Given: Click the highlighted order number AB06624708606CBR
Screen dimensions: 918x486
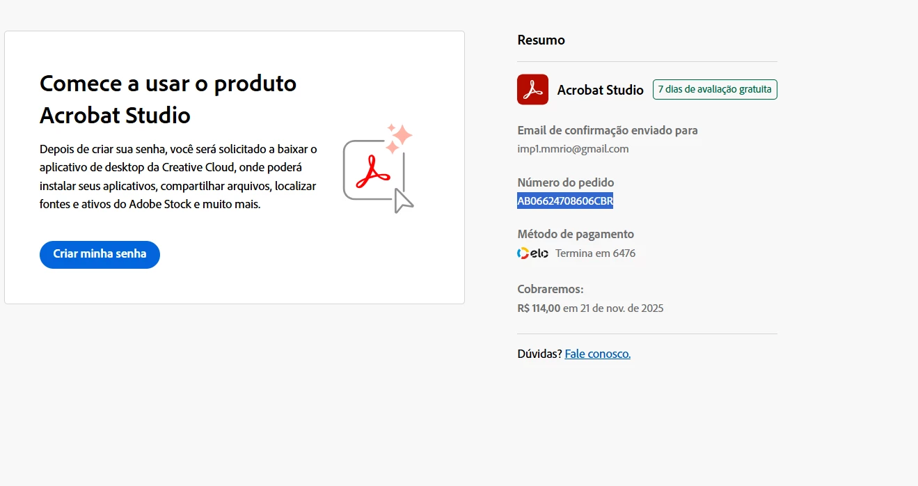Looking at the screenshot, I should coord(565,201).
